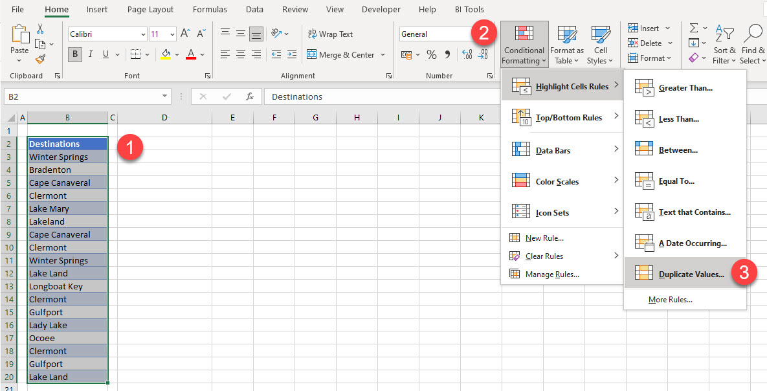Open the font name dropdown (Calibri)
Screen dimensions: 767x391
click(143, 34)
